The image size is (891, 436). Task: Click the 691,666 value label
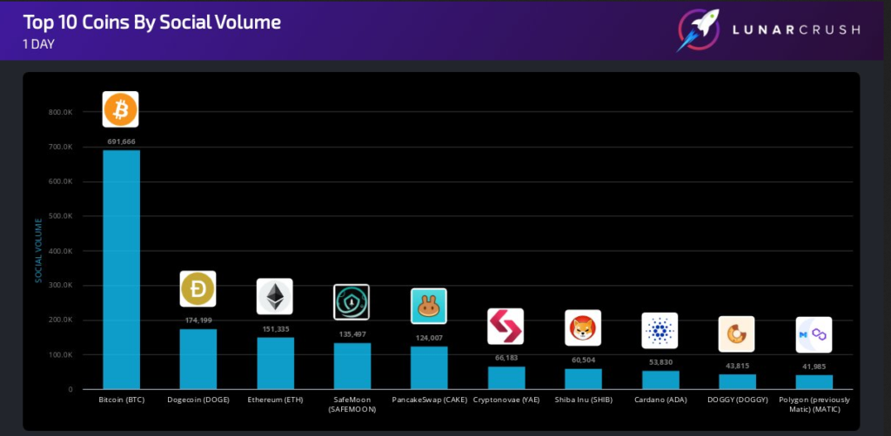tap(120, 142)
